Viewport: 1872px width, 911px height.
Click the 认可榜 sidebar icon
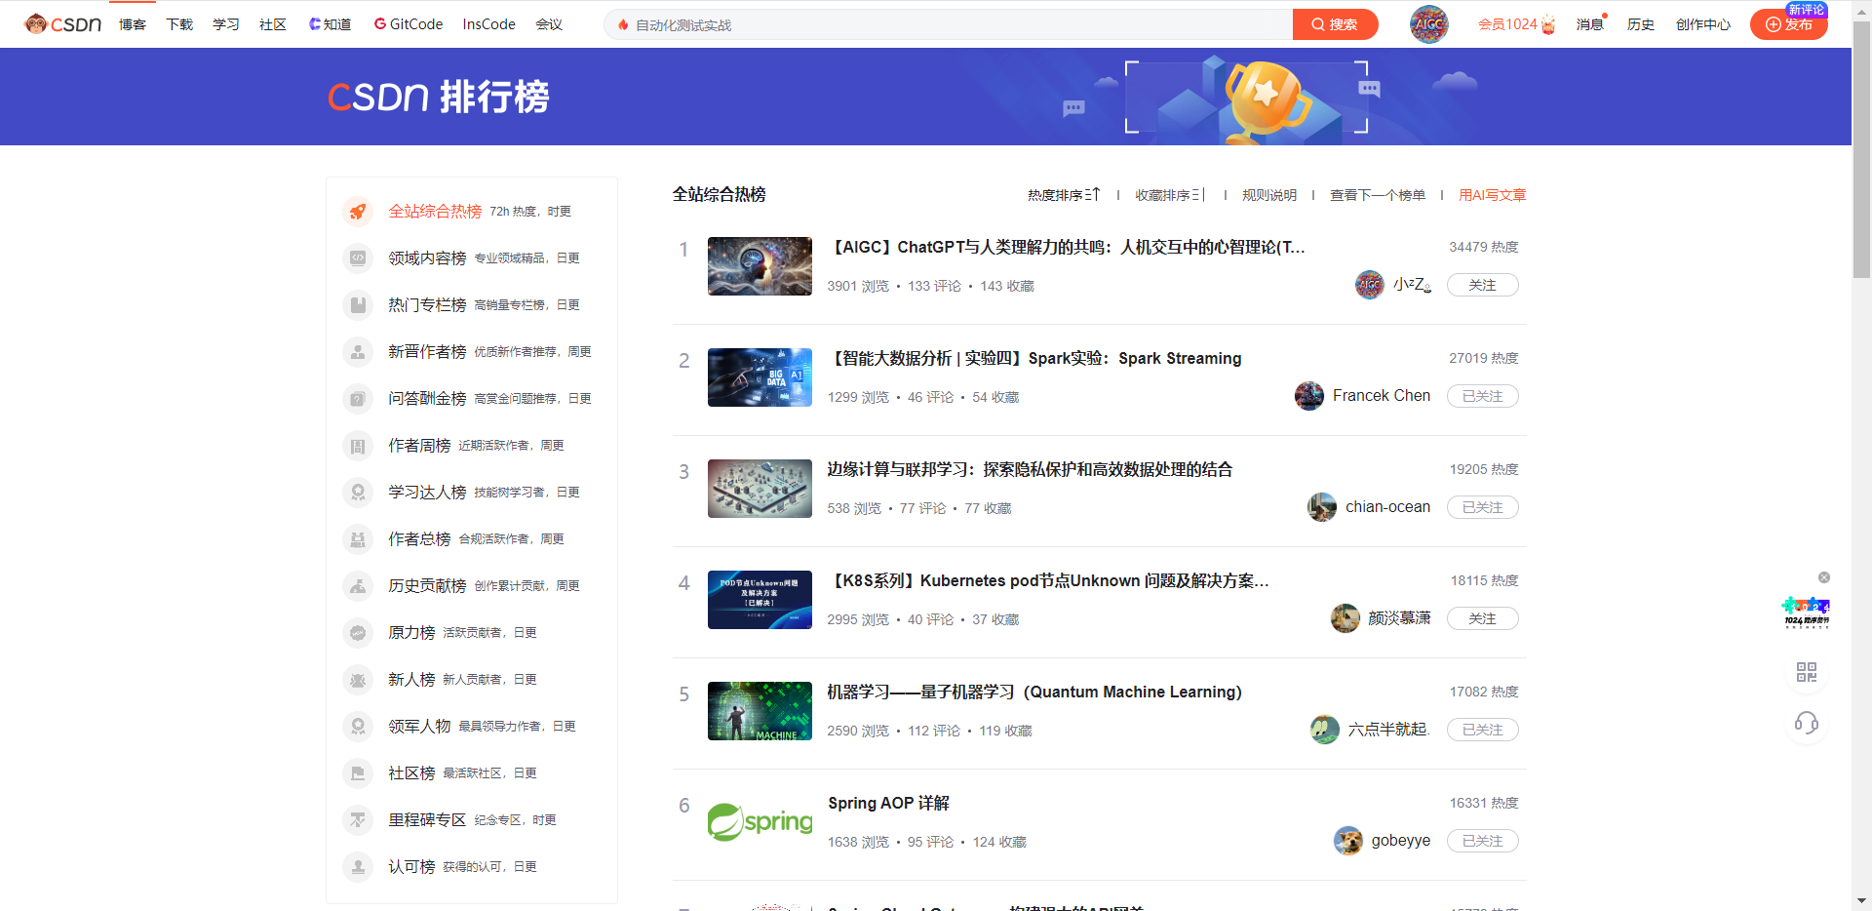pos(358,867)
